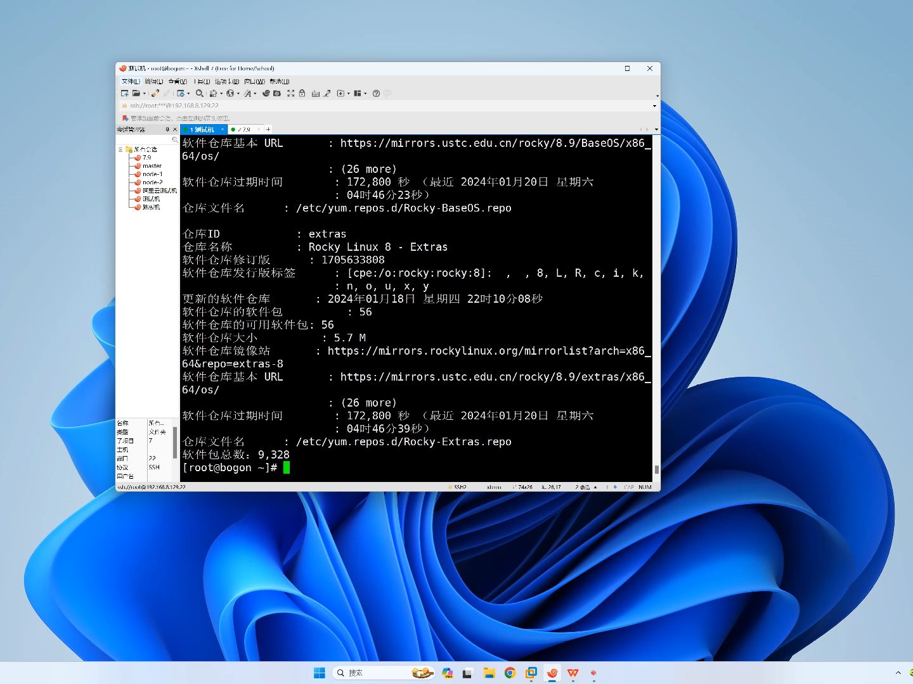Click the session manager search field

[148, 139]
